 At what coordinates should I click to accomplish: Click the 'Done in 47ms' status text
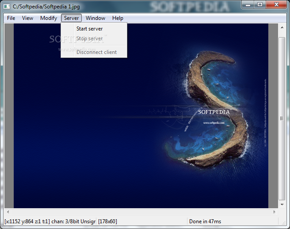tap(205, 221)
